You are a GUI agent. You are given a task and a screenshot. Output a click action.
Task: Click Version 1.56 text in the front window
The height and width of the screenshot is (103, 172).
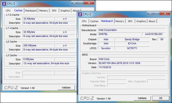click(103, 99)
